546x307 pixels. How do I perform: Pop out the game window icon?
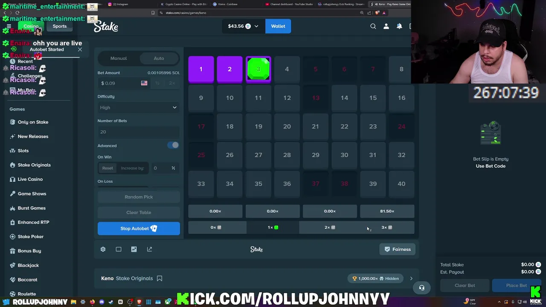click(x=149, y=249)
